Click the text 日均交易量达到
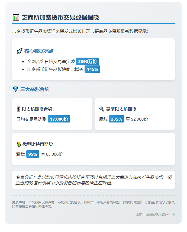Screen dimensions: 187x232 (31, 119)
